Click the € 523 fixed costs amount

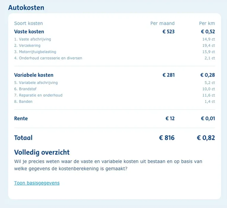(x=168, y=32)
